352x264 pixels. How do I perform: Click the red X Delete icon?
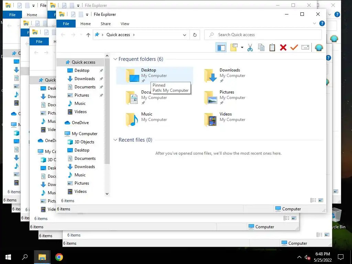click(x=283, y=47)
